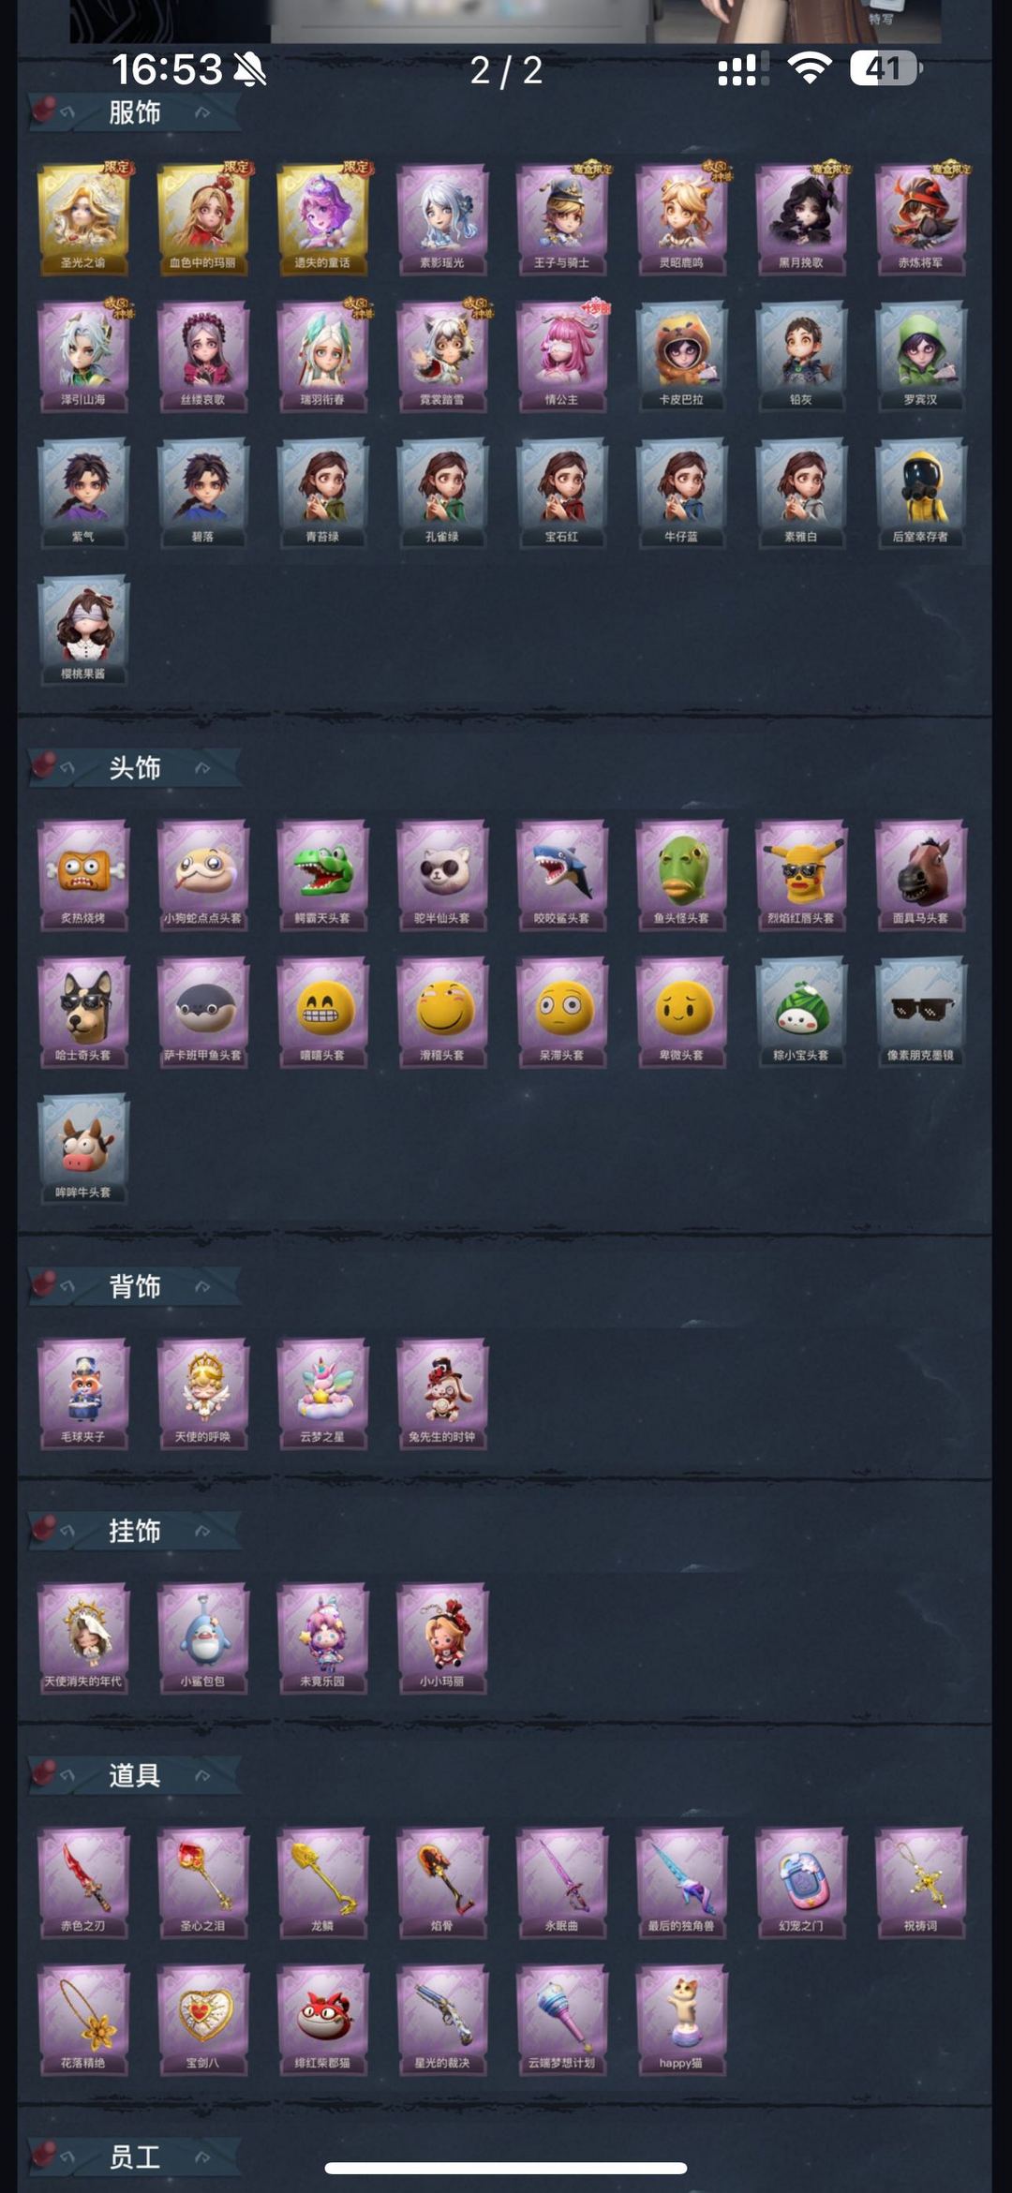Open the 血色中的玛丽 costume item
This screenshot has height=2193, width=1012.
(x=202, y=219)
